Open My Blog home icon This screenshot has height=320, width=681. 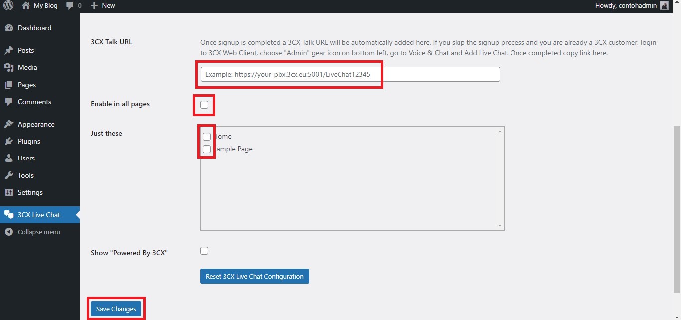pos(26,6)
